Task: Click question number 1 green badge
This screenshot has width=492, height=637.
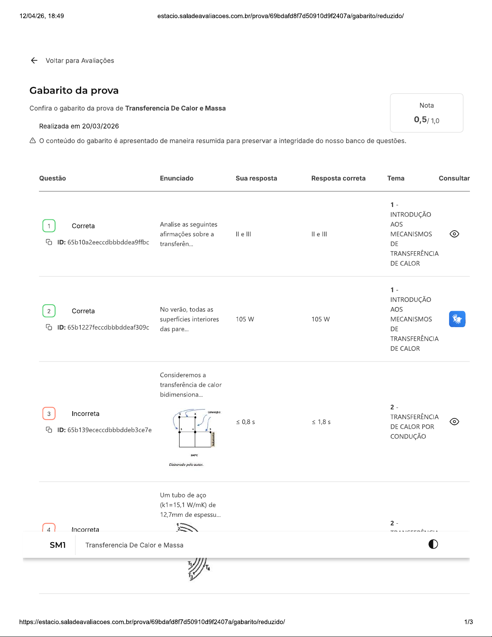Action: click(49, 226)
